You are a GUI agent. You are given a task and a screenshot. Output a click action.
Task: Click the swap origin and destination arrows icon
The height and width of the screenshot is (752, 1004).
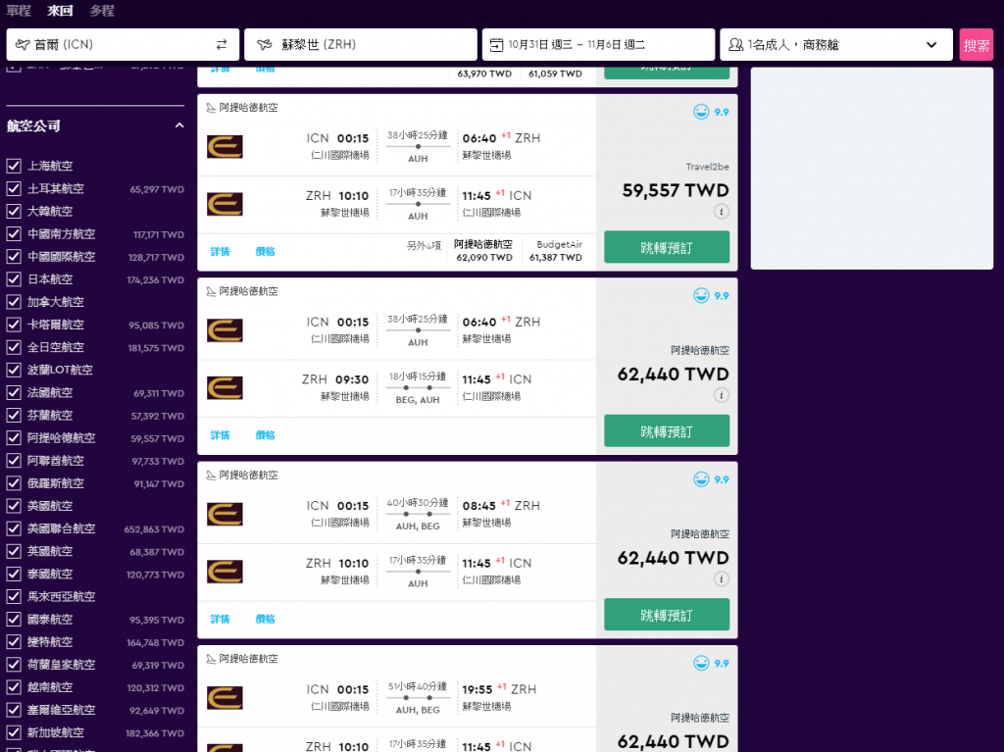[x=222, y=45]
